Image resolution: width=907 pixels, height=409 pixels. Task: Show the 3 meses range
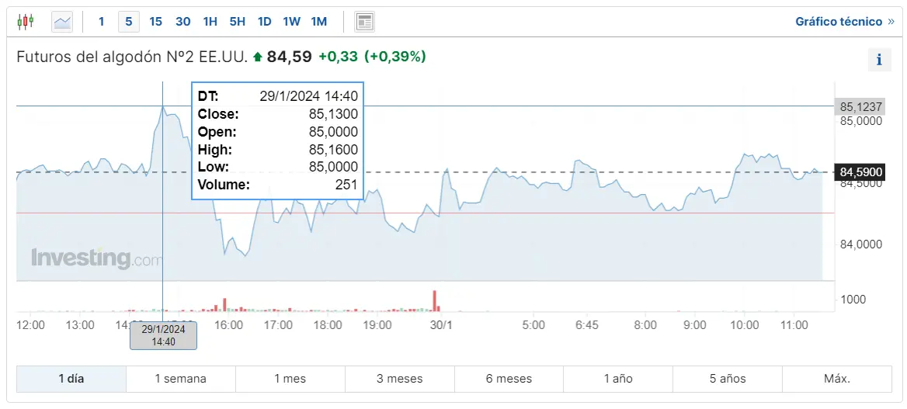[400, 379]
